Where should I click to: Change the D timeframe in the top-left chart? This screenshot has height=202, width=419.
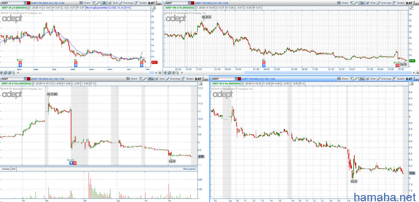click(104, 3)
